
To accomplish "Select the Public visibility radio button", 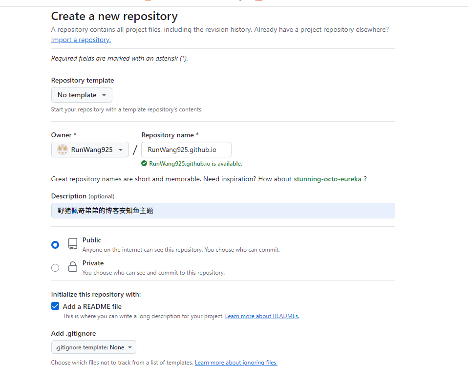I will point(55,244).
